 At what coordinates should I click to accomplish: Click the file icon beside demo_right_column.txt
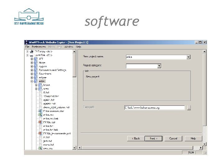click(40, 107)
